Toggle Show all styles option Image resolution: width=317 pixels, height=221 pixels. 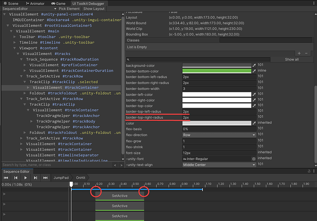291,60
